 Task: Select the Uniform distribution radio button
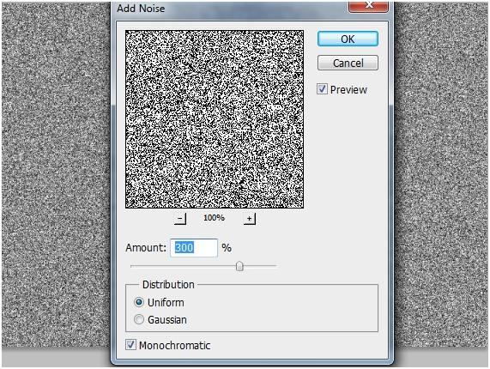pyautogui.click(x=139, y=302)
